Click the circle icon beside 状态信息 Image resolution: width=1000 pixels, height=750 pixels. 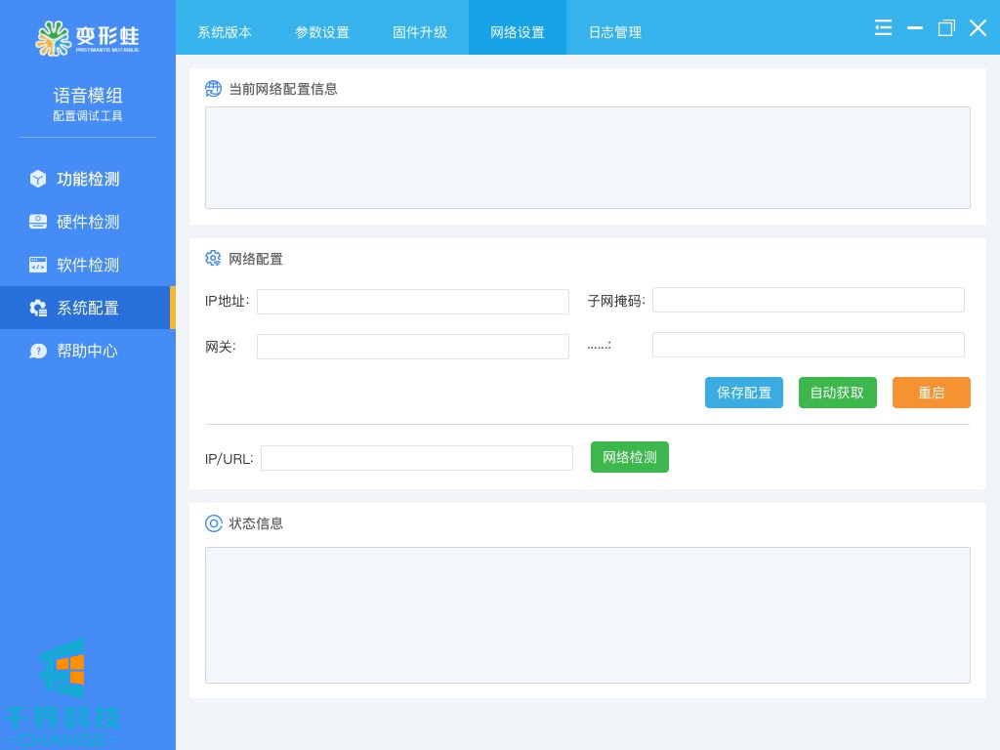[214, 523]
